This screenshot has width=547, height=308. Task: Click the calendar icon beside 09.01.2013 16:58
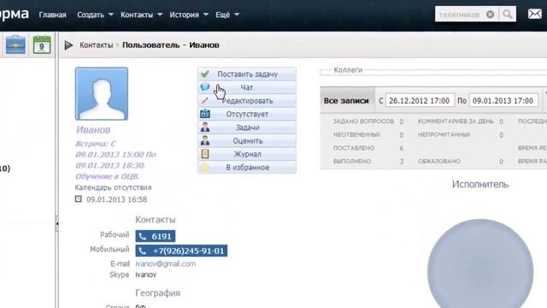click(x=78, y=199)
